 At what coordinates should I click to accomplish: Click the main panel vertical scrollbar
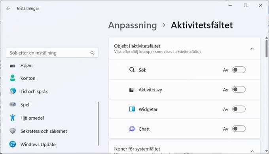[x=266, y=49]
